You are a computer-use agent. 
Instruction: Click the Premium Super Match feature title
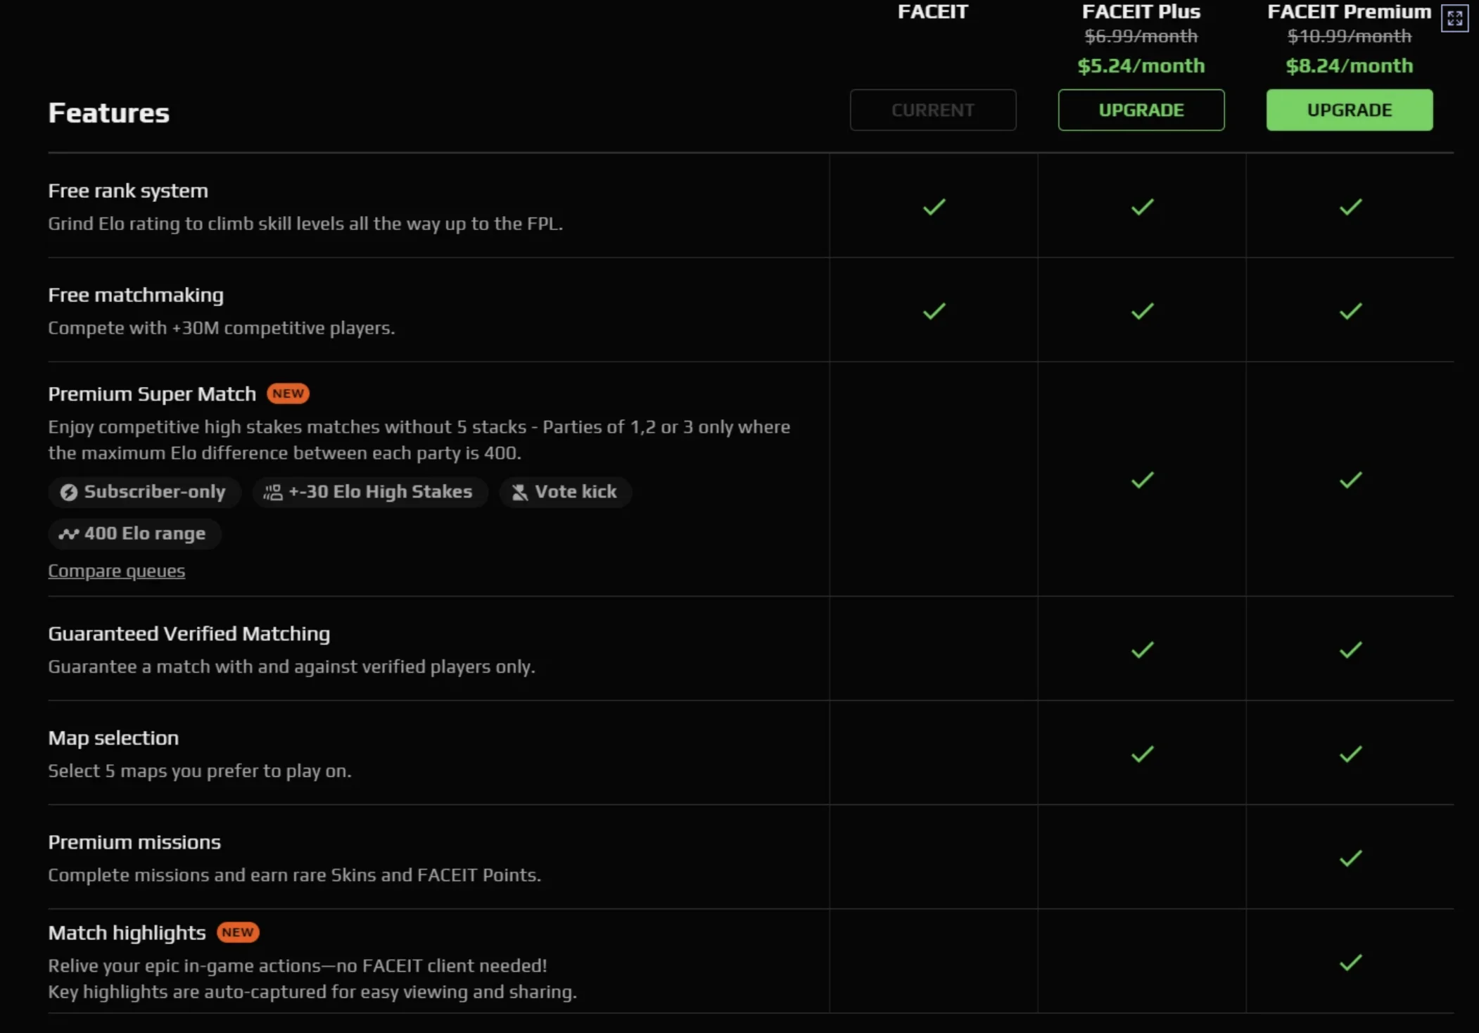pyautogui.click(x=152, y=394)
